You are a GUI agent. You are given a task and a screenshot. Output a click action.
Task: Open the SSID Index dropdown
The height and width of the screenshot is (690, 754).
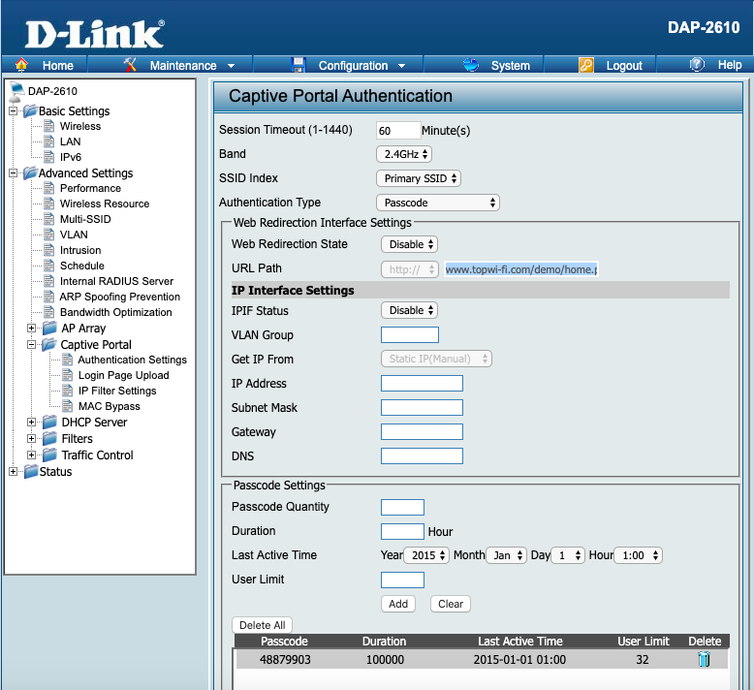point(419,178)
